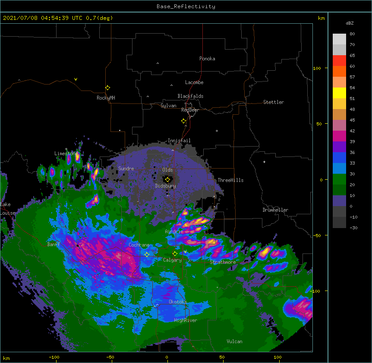
Task: Click the Stettler city label
Action: click(274, 102)
